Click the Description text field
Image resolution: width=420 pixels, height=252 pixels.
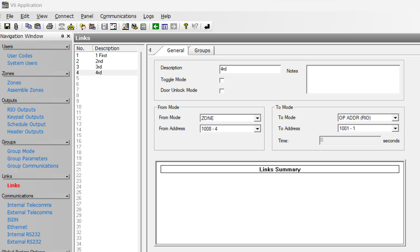click(x=250, y=69)
